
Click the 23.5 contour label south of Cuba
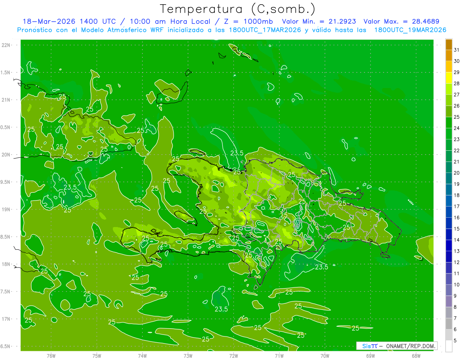70,187
